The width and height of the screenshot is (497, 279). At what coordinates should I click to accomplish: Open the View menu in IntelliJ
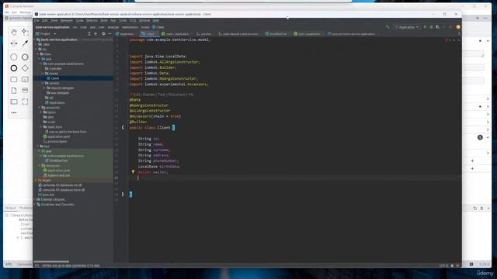click(x=54, y=21)
